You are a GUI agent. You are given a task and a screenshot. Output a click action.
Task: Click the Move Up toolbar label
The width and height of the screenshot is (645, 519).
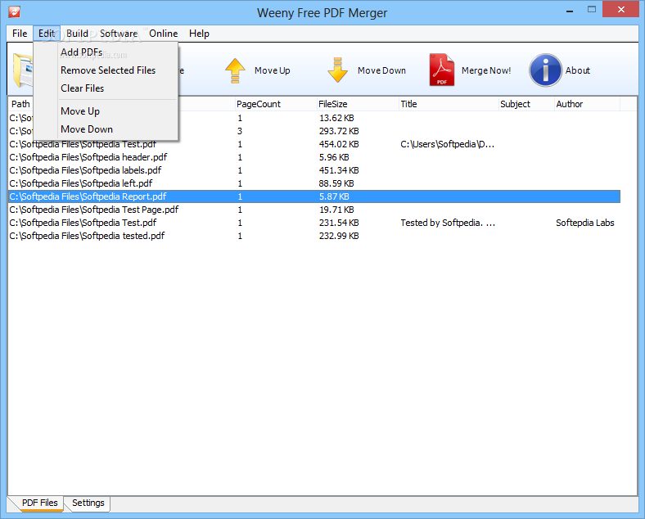point(273,70)
